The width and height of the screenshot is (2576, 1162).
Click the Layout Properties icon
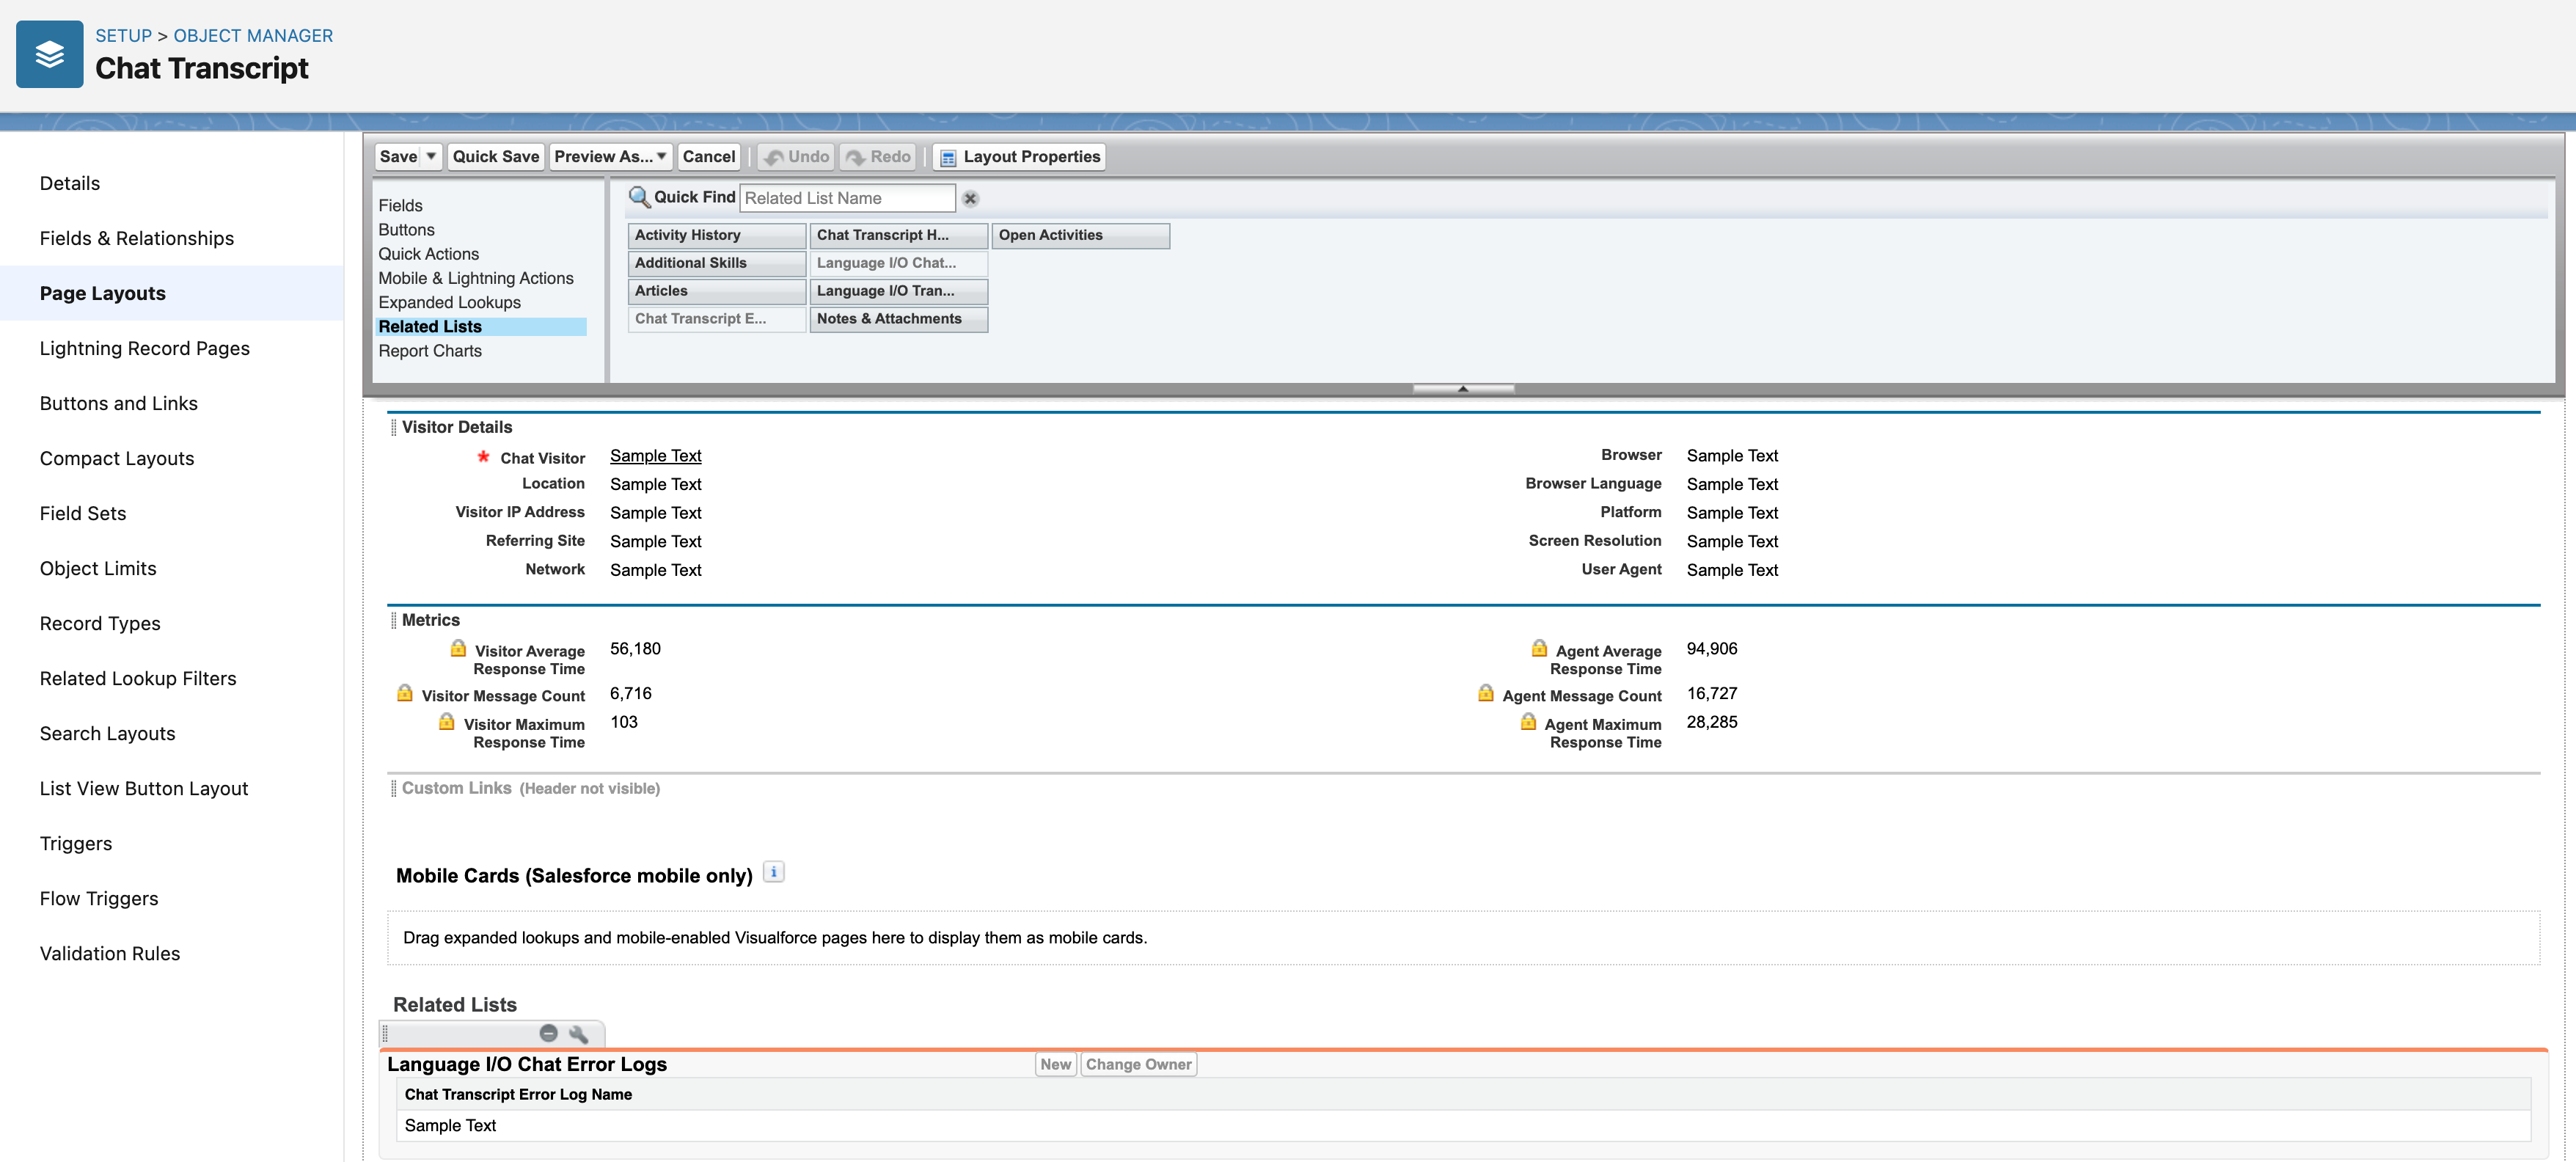point(948,158)
